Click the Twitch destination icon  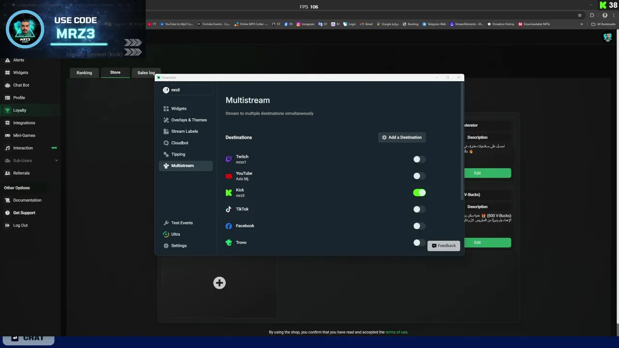[x=229, y=159]
